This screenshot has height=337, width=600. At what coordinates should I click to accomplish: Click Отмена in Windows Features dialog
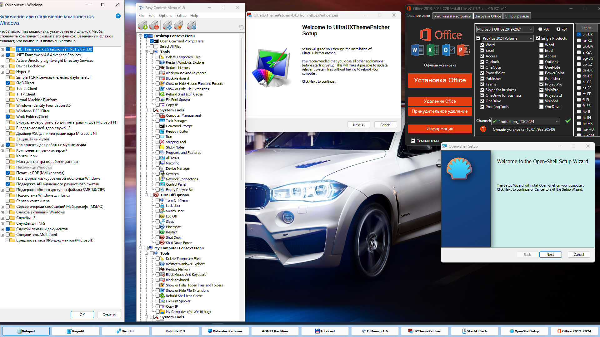click(109, 315)
